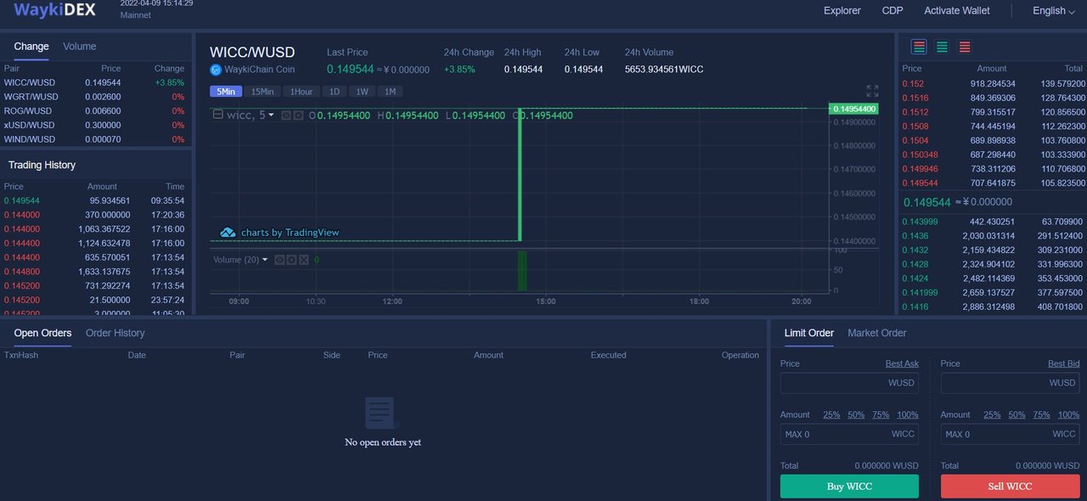The width and height of the screenshot is (1087, 501).
Task: Click the Best Ask link
Action: (x=902, y=363)
